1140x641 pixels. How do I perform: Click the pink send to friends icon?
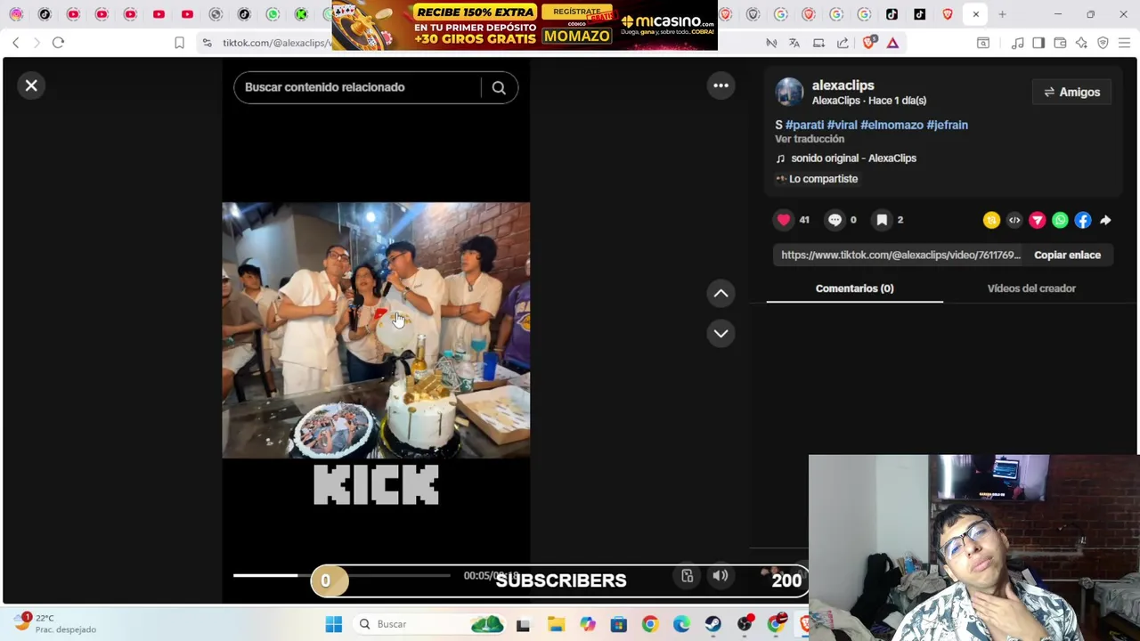point(1038,220)
